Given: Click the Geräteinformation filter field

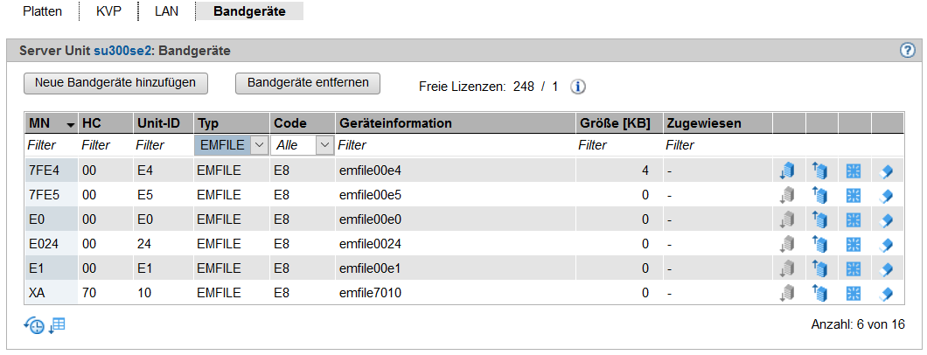Looking at the screenshot, I should tap(456, 145).
